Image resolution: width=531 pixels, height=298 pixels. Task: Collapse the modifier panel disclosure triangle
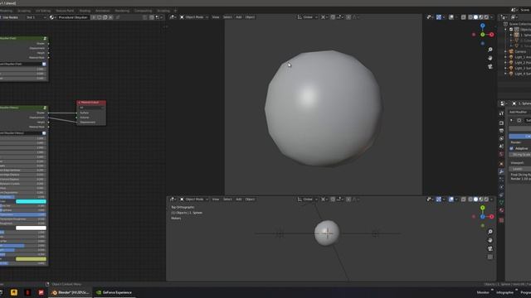click(x=511, y=120)
